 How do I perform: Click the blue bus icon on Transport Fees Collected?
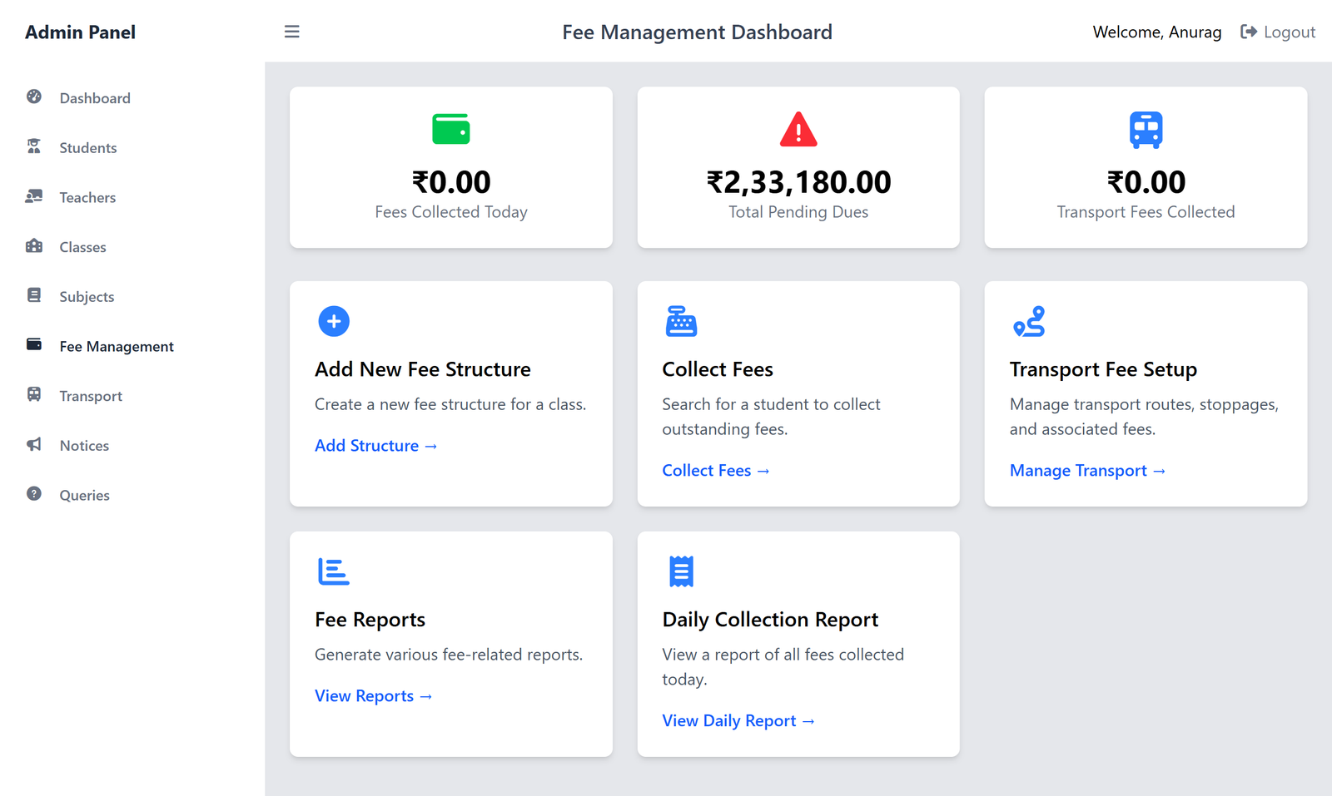(1146, 129)
